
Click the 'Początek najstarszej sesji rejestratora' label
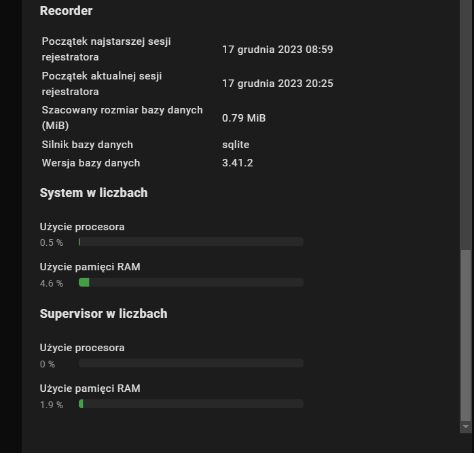[x=106, y=49]
